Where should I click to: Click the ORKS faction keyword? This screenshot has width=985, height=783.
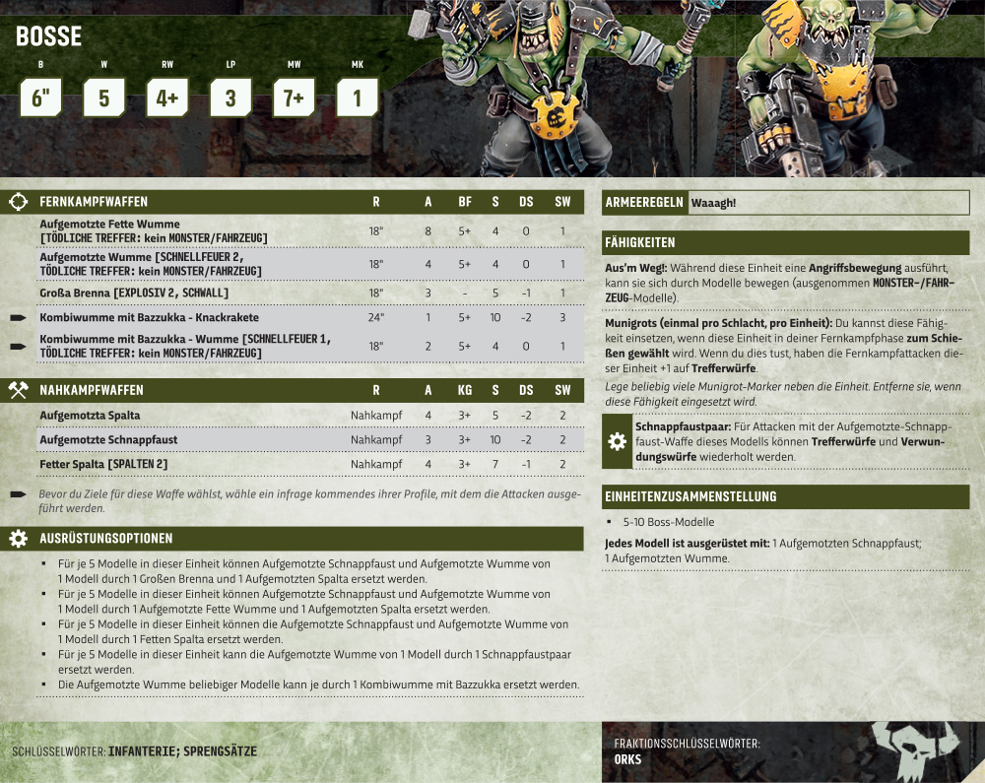pos(627,759)
